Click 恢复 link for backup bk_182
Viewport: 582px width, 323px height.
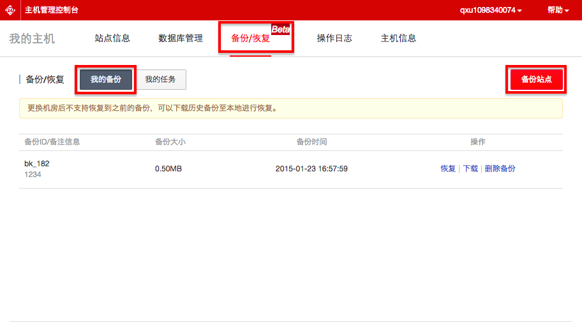point(448,169)
